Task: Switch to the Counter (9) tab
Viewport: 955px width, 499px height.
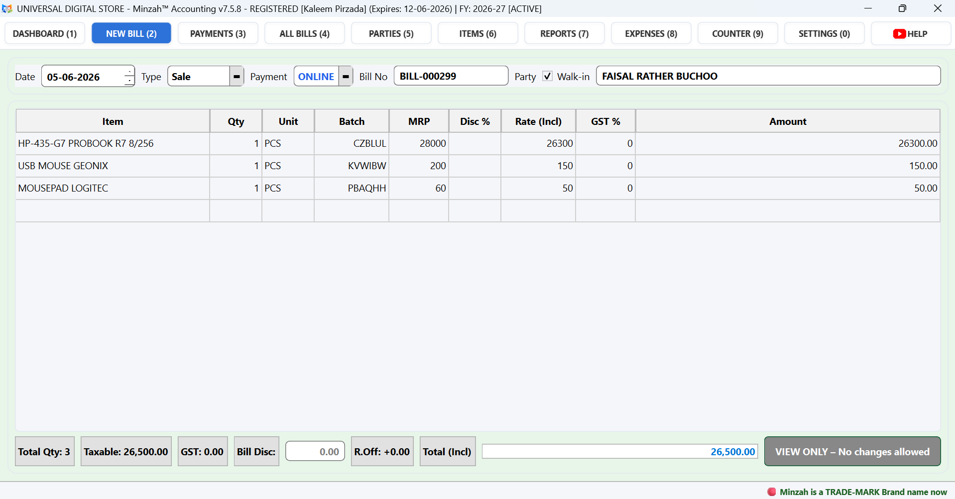Action: click(738, 33)
